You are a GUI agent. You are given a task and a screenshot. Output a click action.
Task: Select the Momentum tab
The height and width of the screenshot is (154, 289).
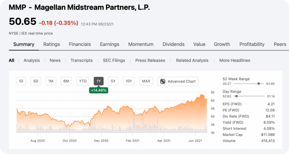pyautogui.click(x=141, y=45)
